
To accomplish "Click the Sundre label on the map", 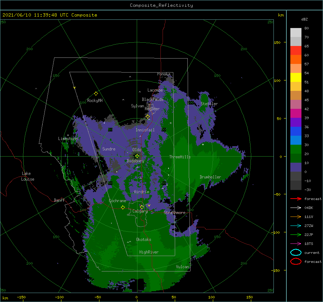I will click(109, 149).
